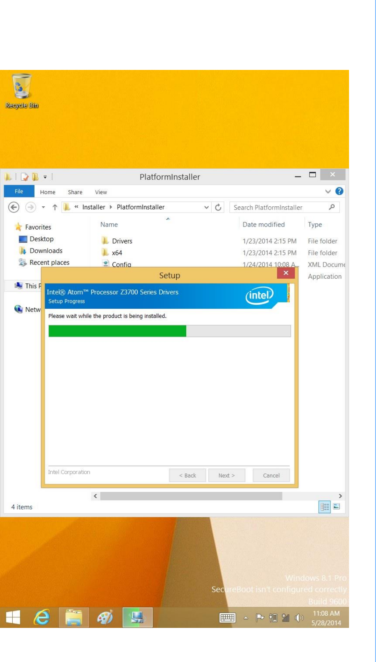Screen dimensions: 376x662
Task: Click the installation progress bar
Action: [x=169, y=331]
